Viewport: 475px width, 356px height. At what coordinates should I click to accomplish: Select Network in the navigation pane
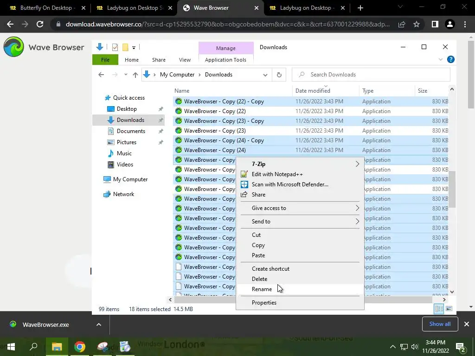(x=123, y=194)
